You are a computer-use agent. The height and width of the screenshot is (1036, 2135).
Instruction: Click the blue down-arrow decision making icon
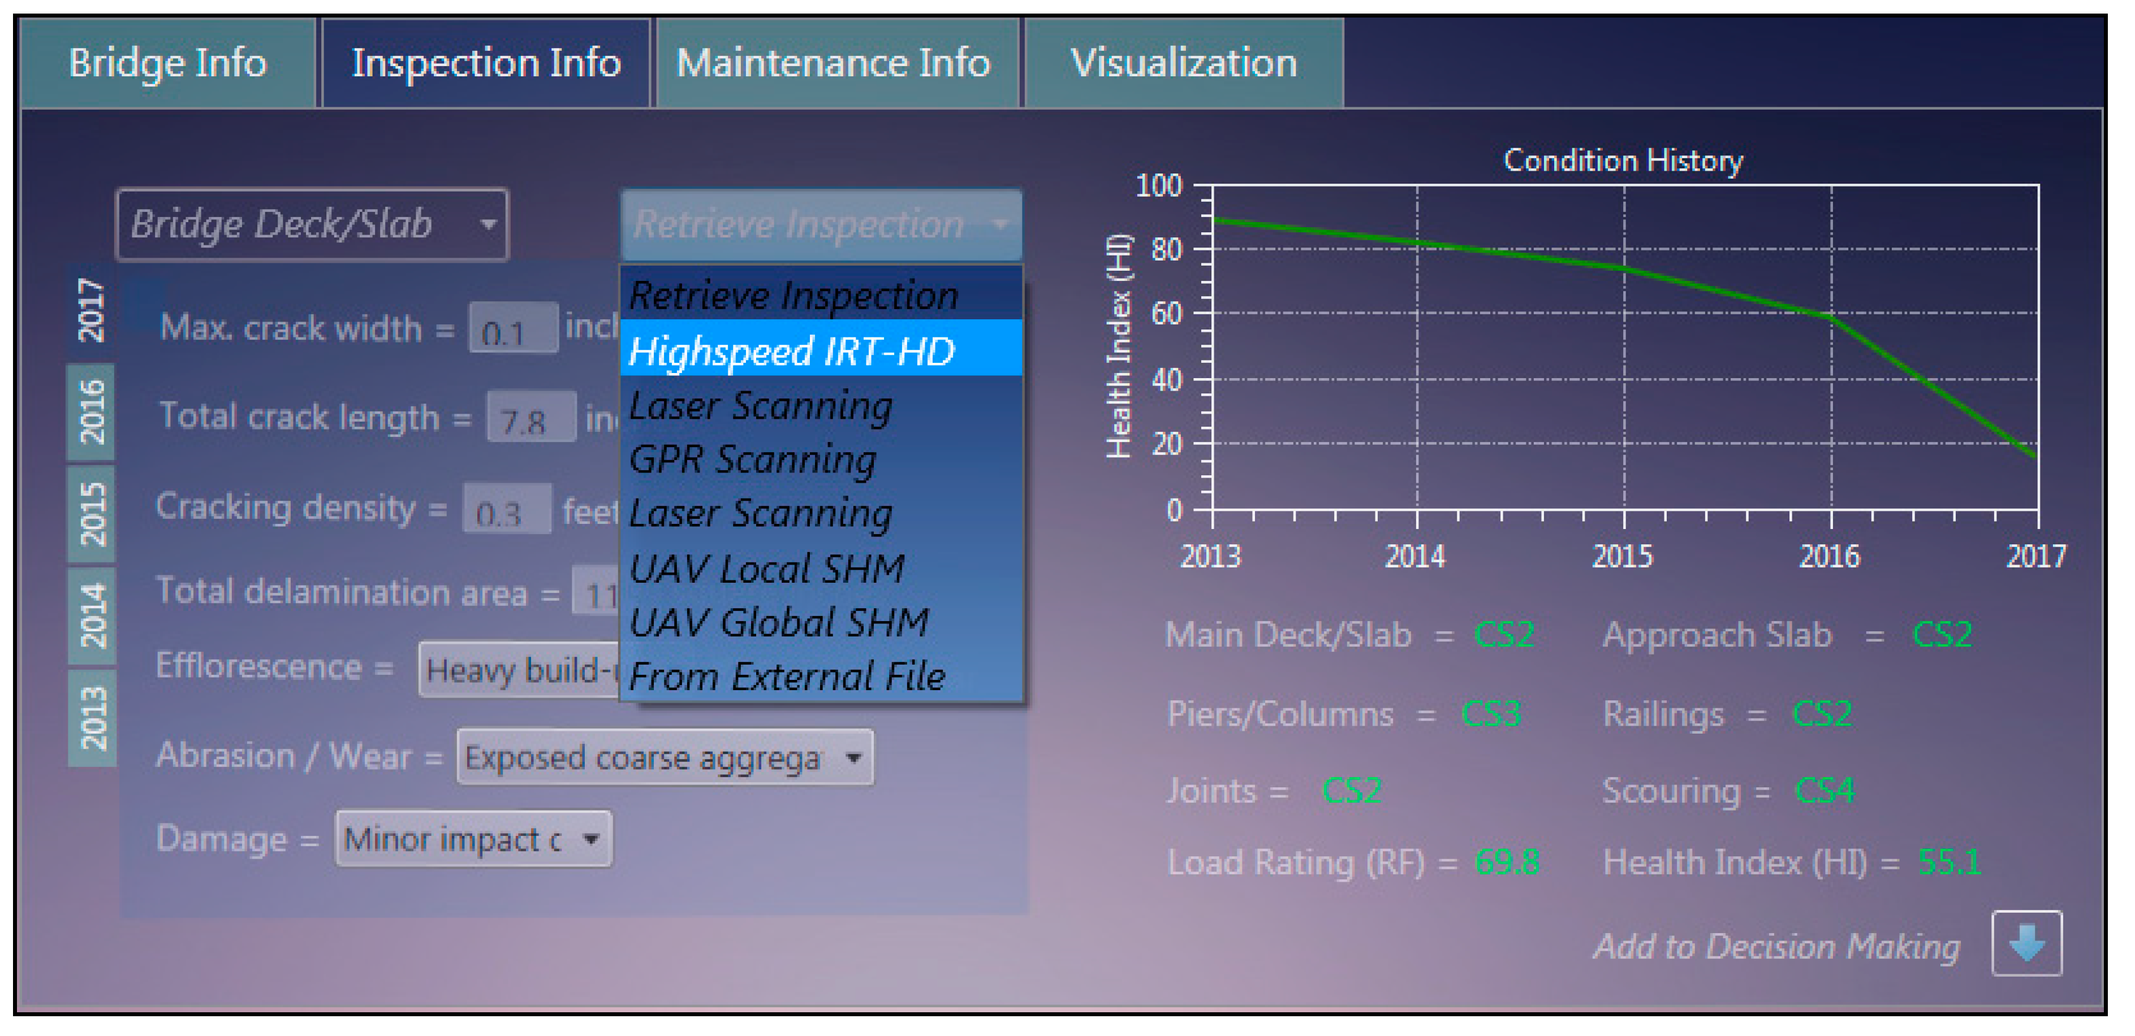point(2026,943)
